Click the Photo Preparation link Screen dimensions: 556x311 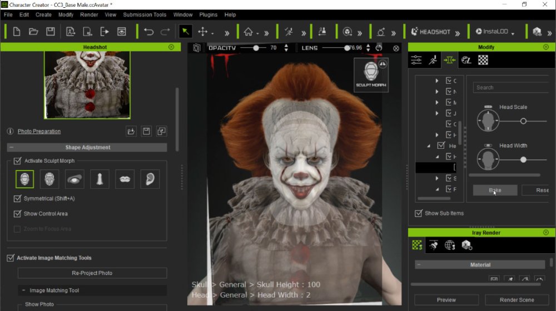(39, 131)
